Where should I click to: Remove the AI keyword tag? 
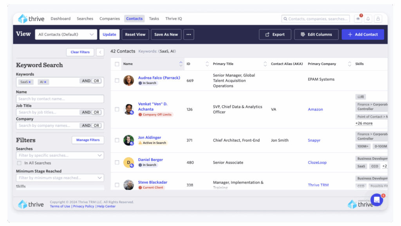(45, 82)
